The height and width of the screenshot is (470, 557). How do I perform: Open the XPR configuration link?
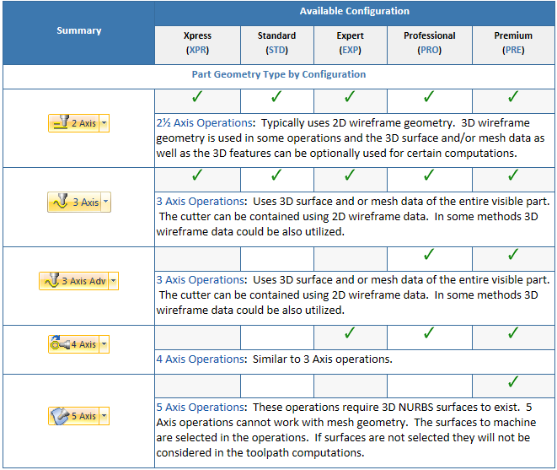[x=197, y=51]
